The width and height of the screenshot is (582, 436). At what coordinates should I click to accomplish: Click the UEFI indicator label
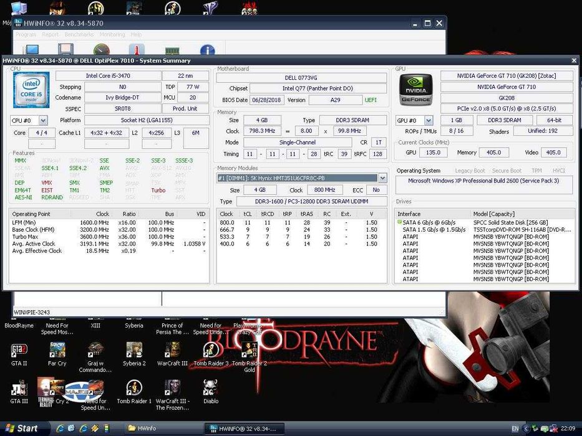tap(371, 100)
